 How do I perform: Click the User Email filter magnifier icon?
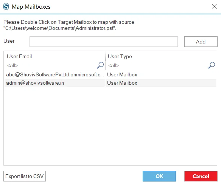point(100,65)
